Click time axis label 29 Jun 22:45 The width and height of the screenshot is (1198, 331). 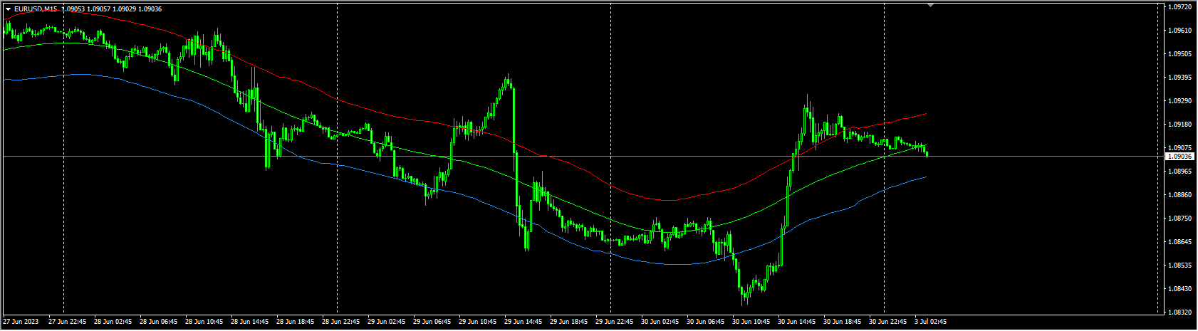(615, 322)
